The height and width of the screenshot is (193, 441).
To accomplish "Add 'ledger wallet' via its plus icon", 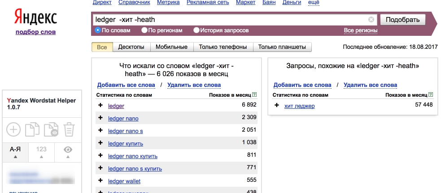I will pyautogui.click(x=100, y=180).
